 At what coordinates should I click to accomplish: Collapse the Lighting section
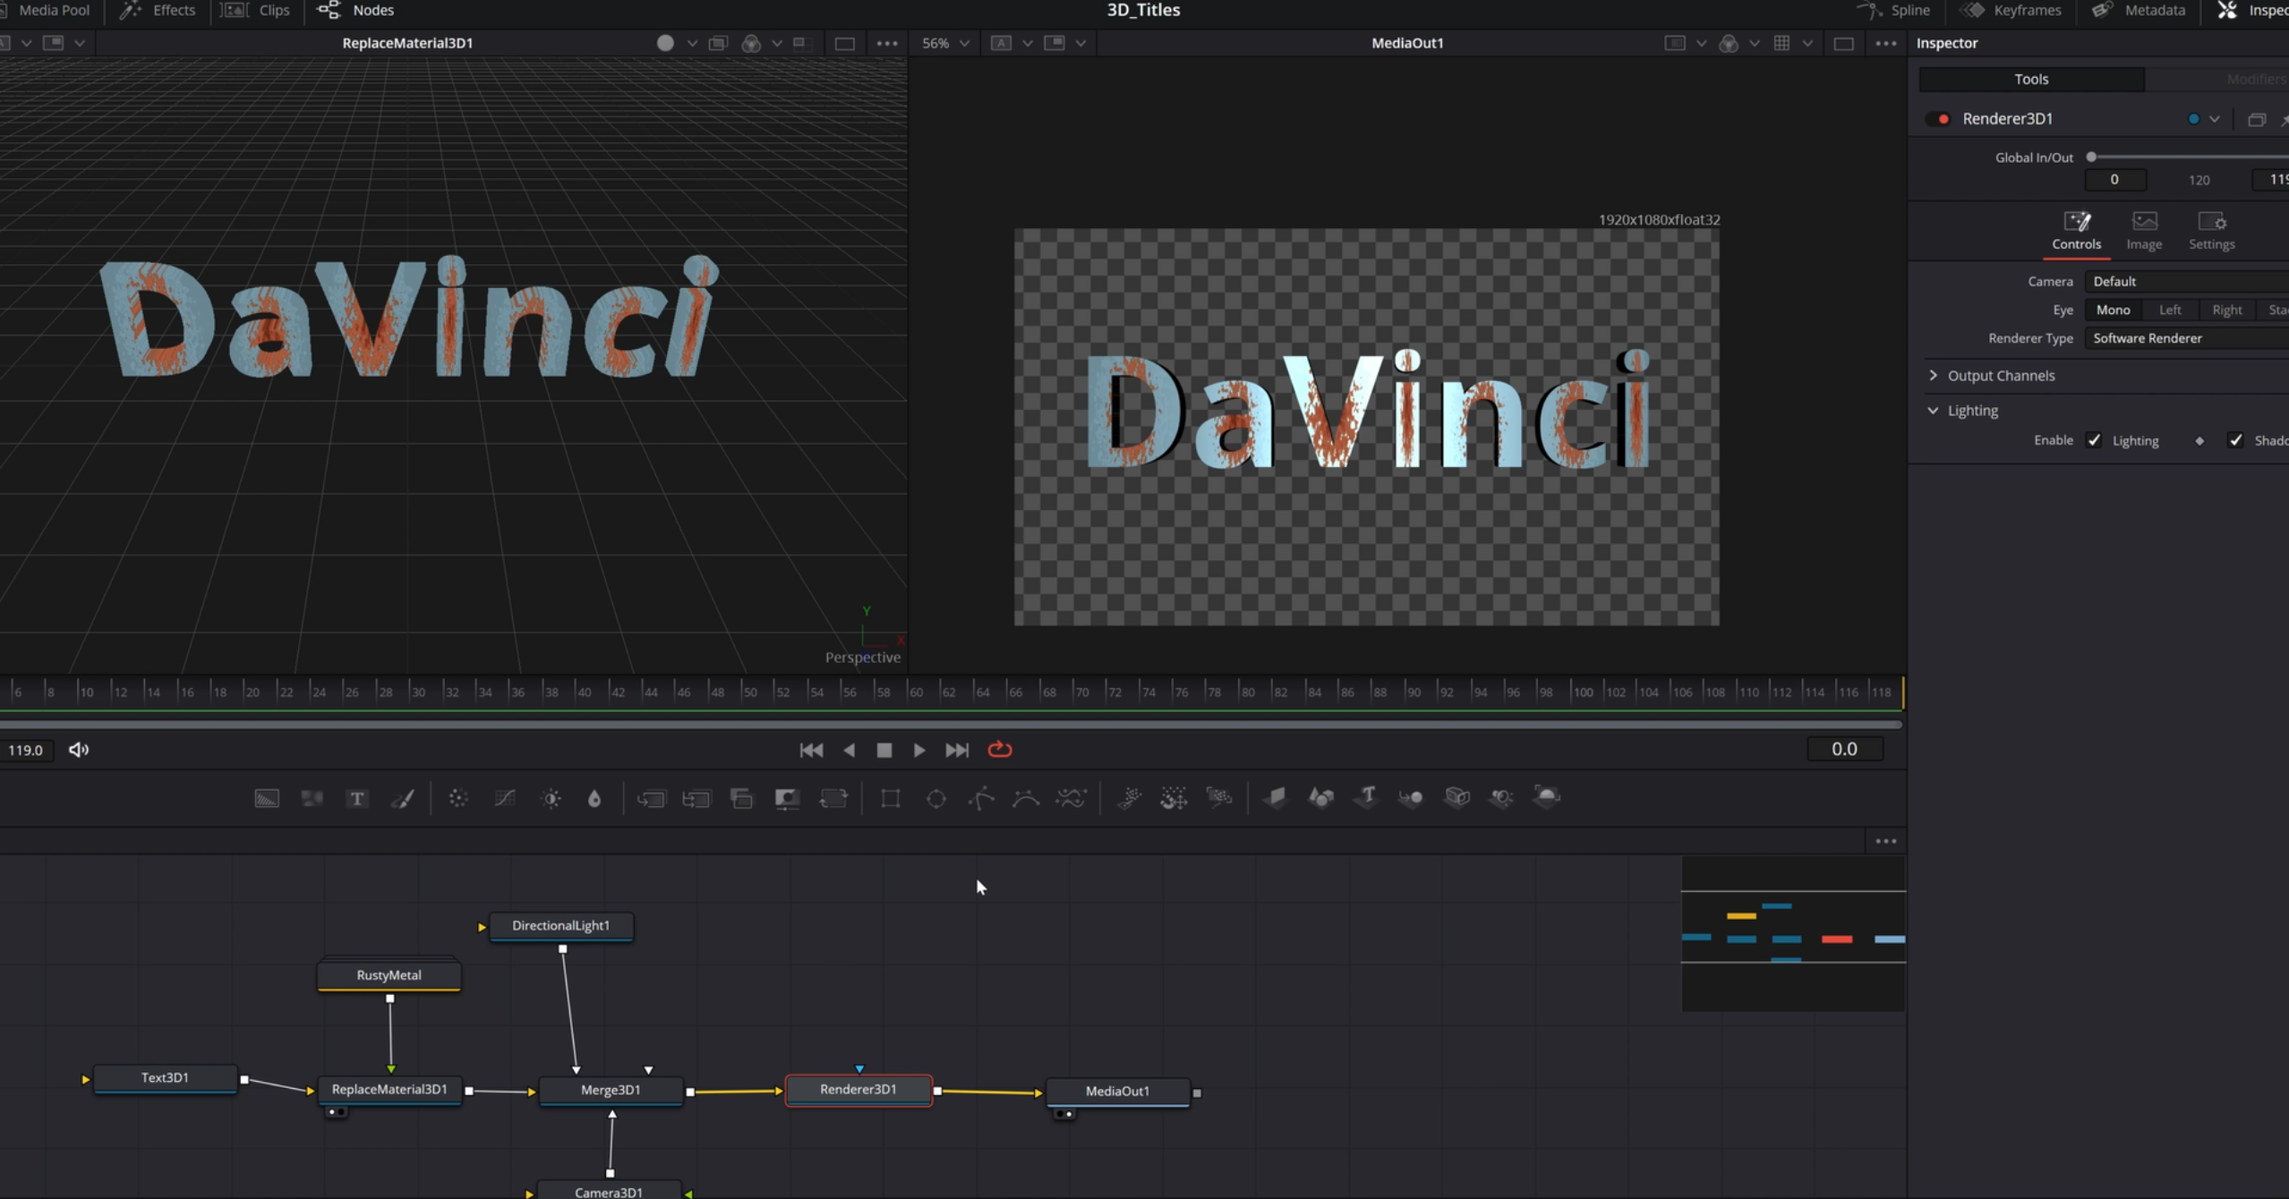tap(1934, 411)
